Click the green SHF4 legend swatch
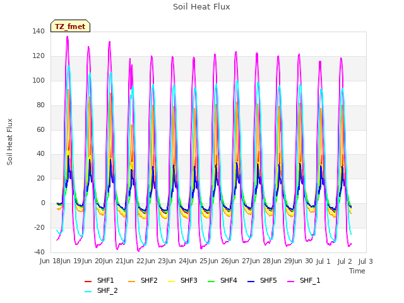 click(211, 282)
